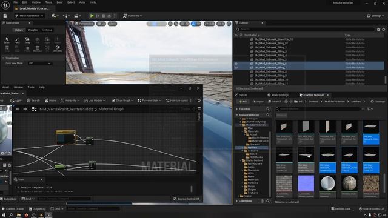Open material editor Asset menu

point(5,87)
